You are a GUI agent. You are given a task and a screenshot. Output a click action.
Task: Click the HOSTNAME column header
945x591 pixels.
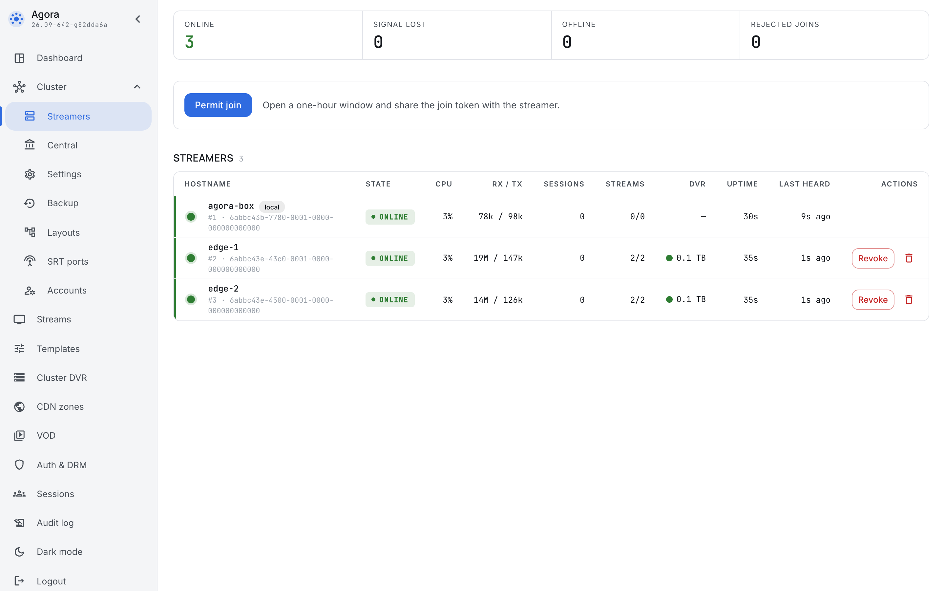click(x=207, y=184)
